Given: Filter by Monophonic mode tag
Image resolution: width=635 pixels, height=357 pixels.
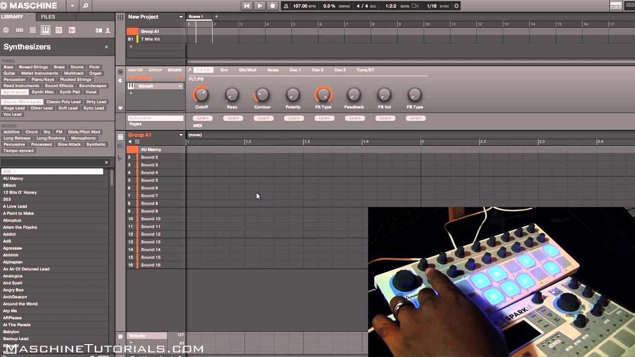Looking at the screenshot, I should tap(83, 138).
